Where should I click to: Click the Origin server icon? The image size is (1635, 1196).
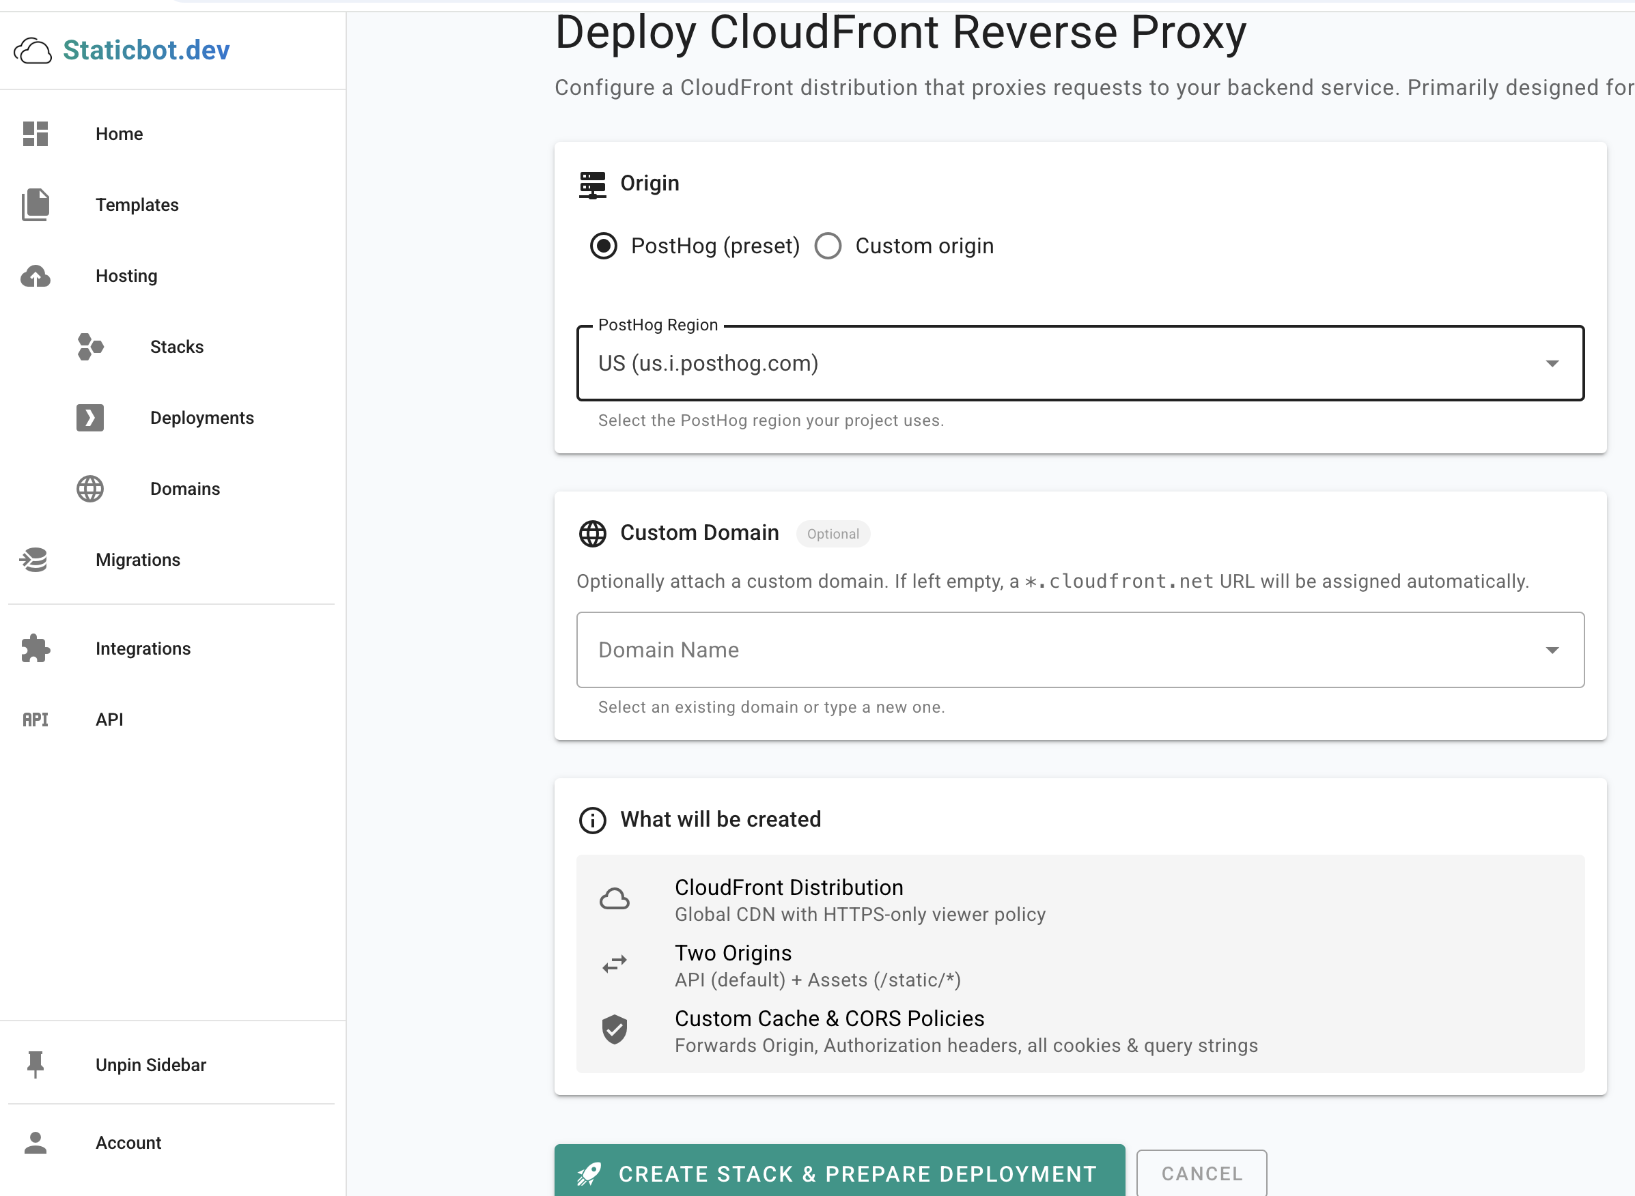592,184
